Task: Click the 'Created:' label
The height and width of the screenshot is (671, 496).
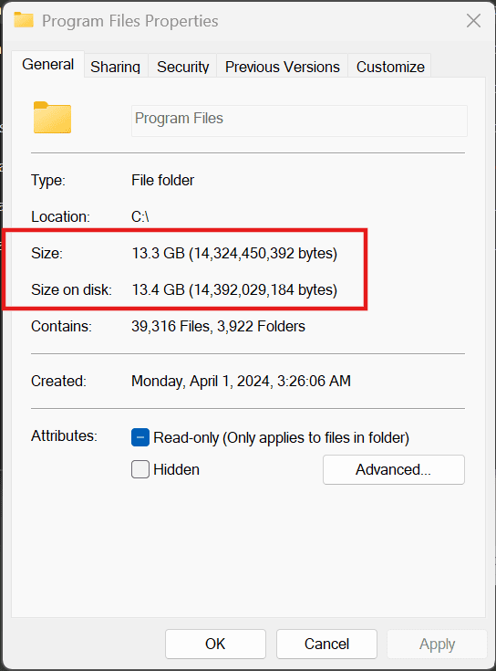Action: [x=58, y=381]
